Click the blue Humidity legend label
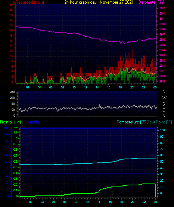174x207 pixels. tap(32, 122)
